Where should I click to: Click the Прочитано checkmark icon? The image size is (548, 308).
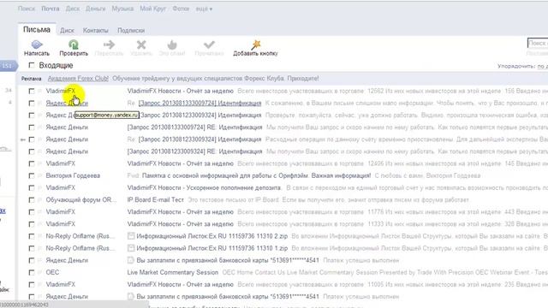[x=209, y=44]
